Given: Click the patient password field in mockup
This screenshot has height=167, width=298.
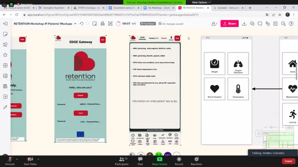Looking at the screenshot, I should click(90, 104).
